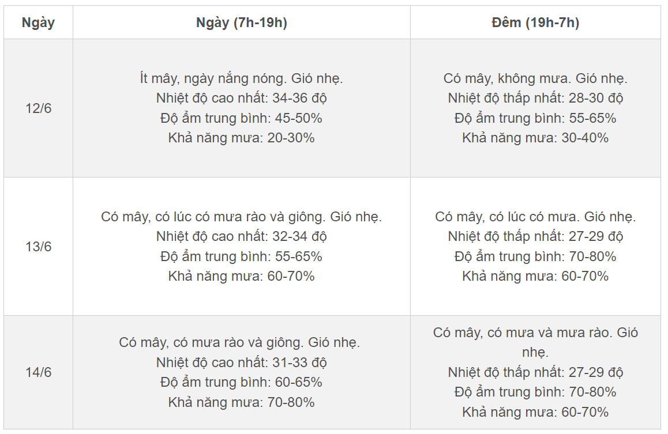The height and width of the screenshot is (434, 668).
Task: Click the 30-40% rain chance line
Action: pos(535,138)
